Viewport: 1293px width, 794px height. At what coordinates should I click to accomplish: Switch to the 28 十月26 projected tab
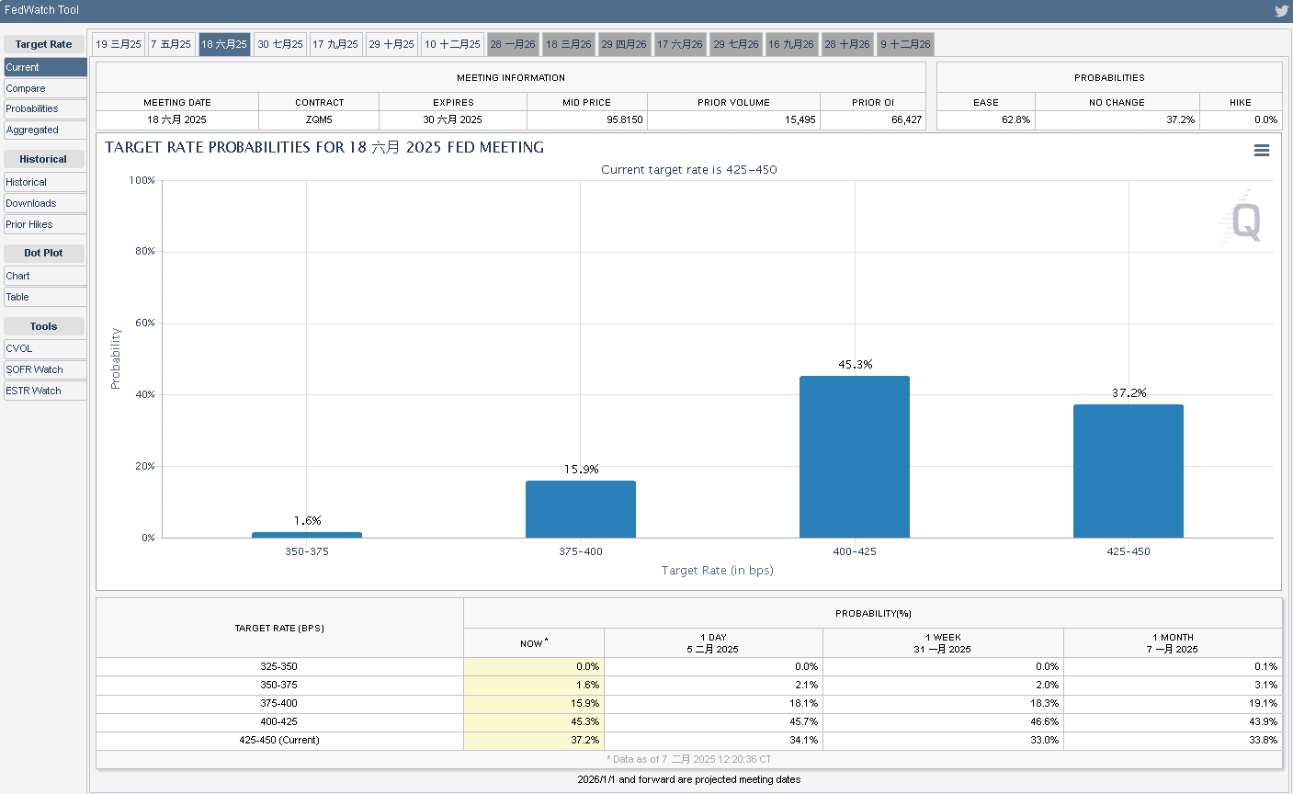[x=847, y=44]
